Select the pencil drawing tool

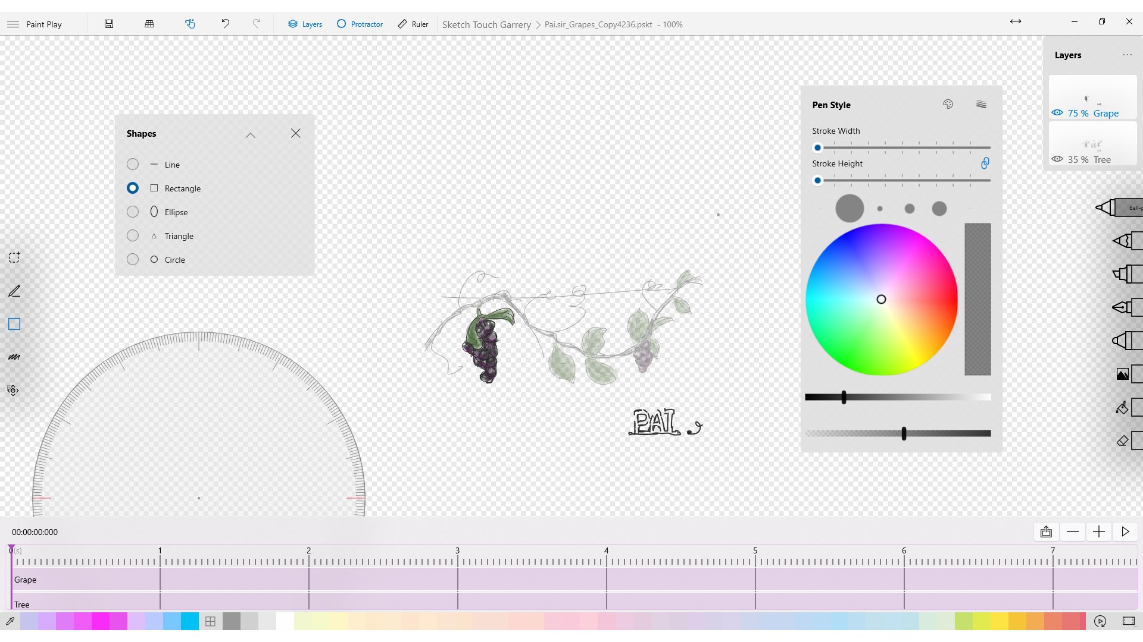14,291
